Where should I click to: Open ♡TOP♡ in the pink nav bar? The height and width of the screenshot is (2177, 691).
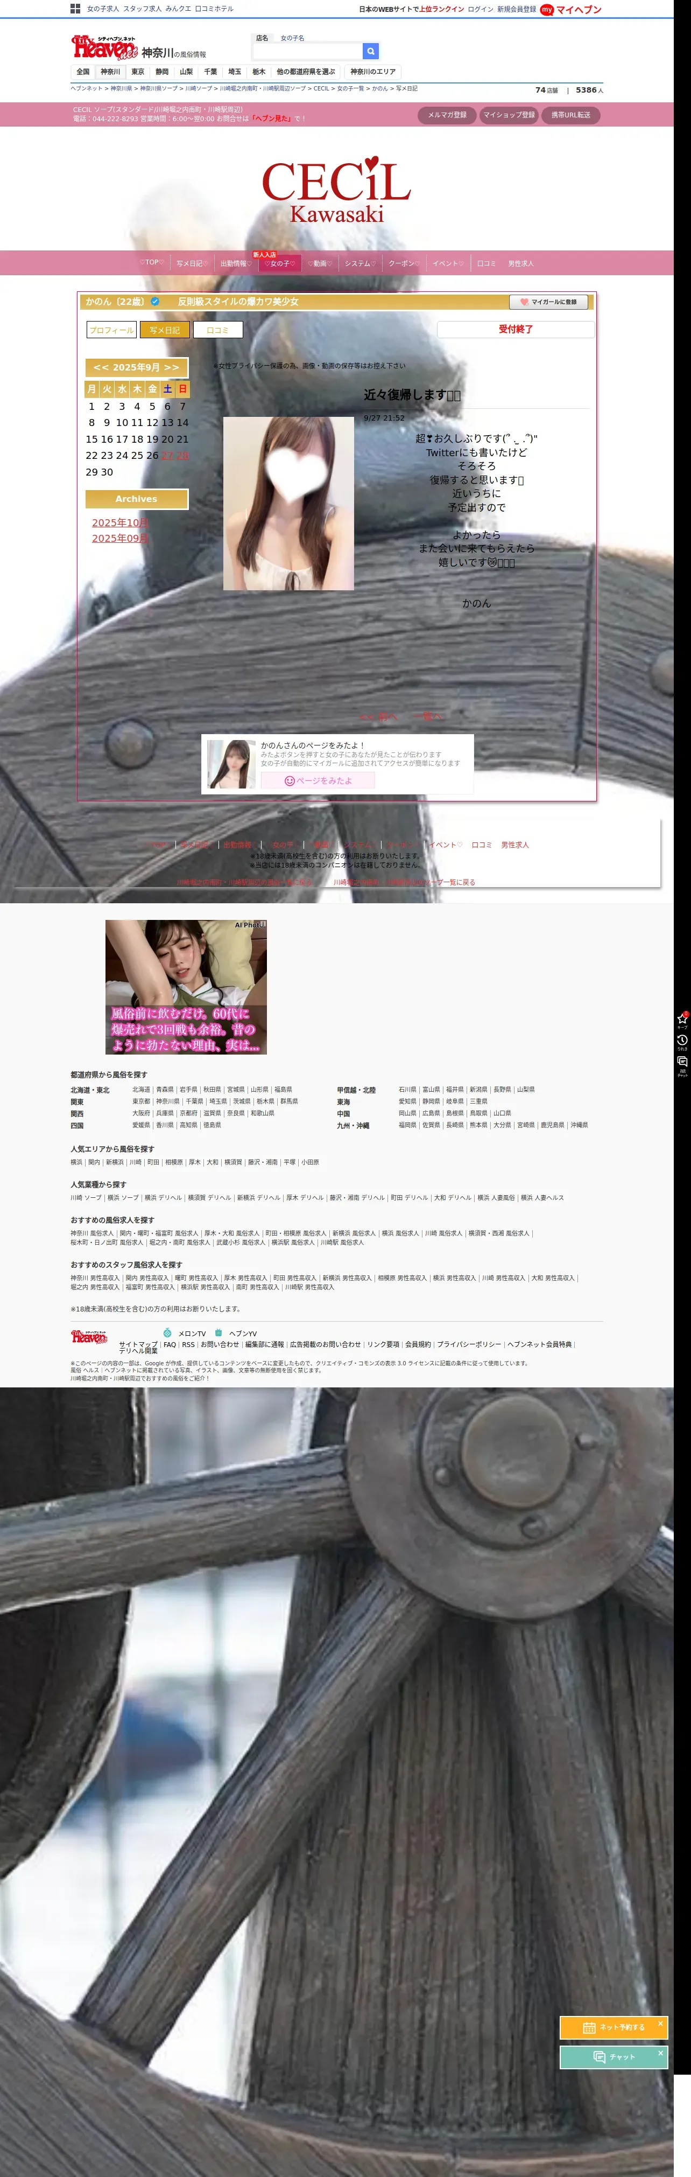(x=152, y=263)
